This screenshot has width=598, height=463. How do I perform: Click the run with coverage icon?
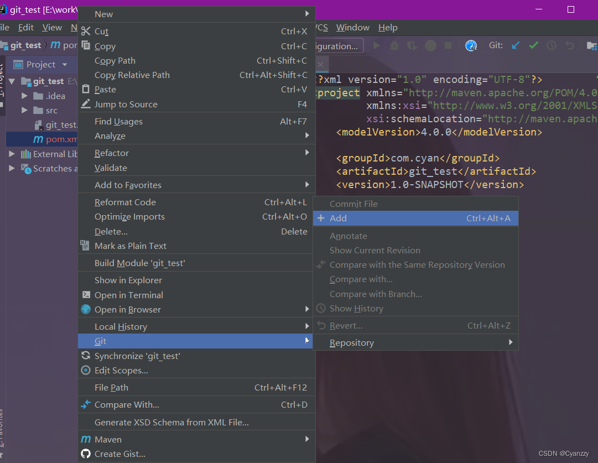[412, 46]
